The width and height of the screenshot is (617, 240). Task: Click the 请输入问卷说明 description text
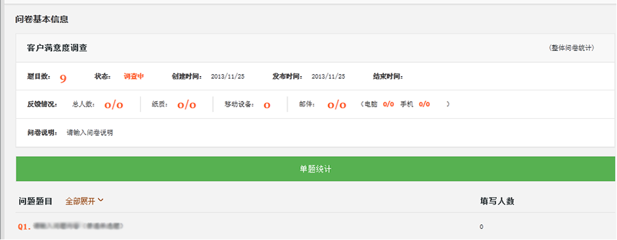point(90,132)
